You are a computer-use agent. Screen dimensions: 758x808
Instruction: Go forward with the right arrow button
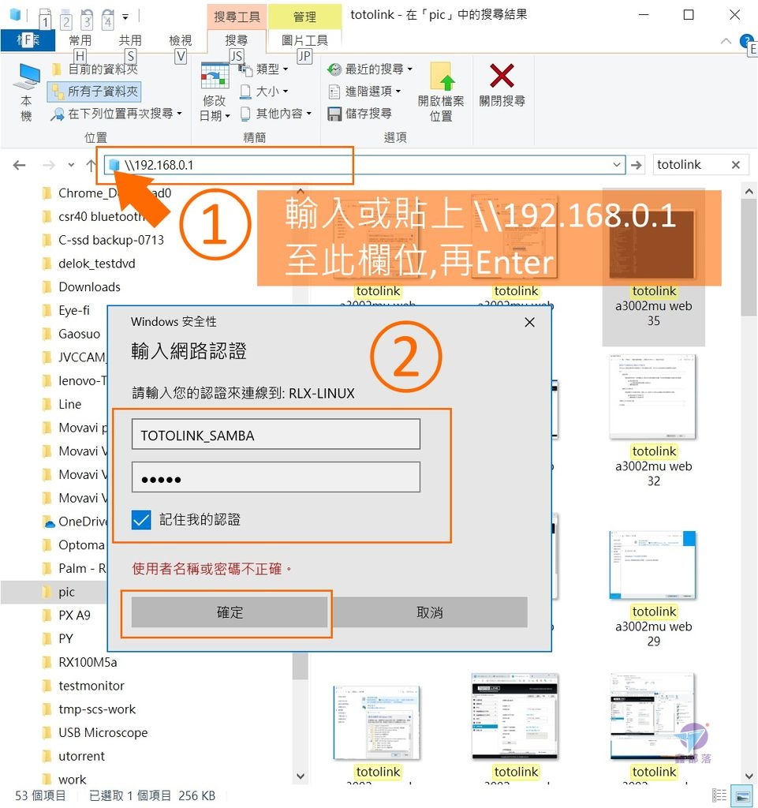(x=49, y=165)
